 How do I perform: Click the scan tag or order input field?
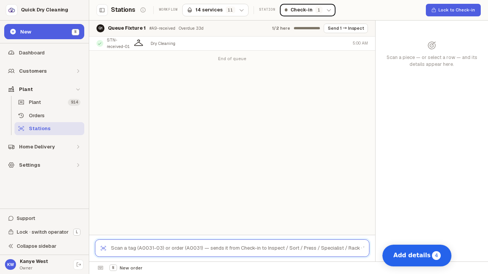point(232,248)
